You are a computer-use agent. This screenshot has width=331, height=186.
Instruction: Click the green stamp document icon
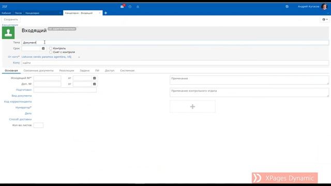click(x=8, y=33)
